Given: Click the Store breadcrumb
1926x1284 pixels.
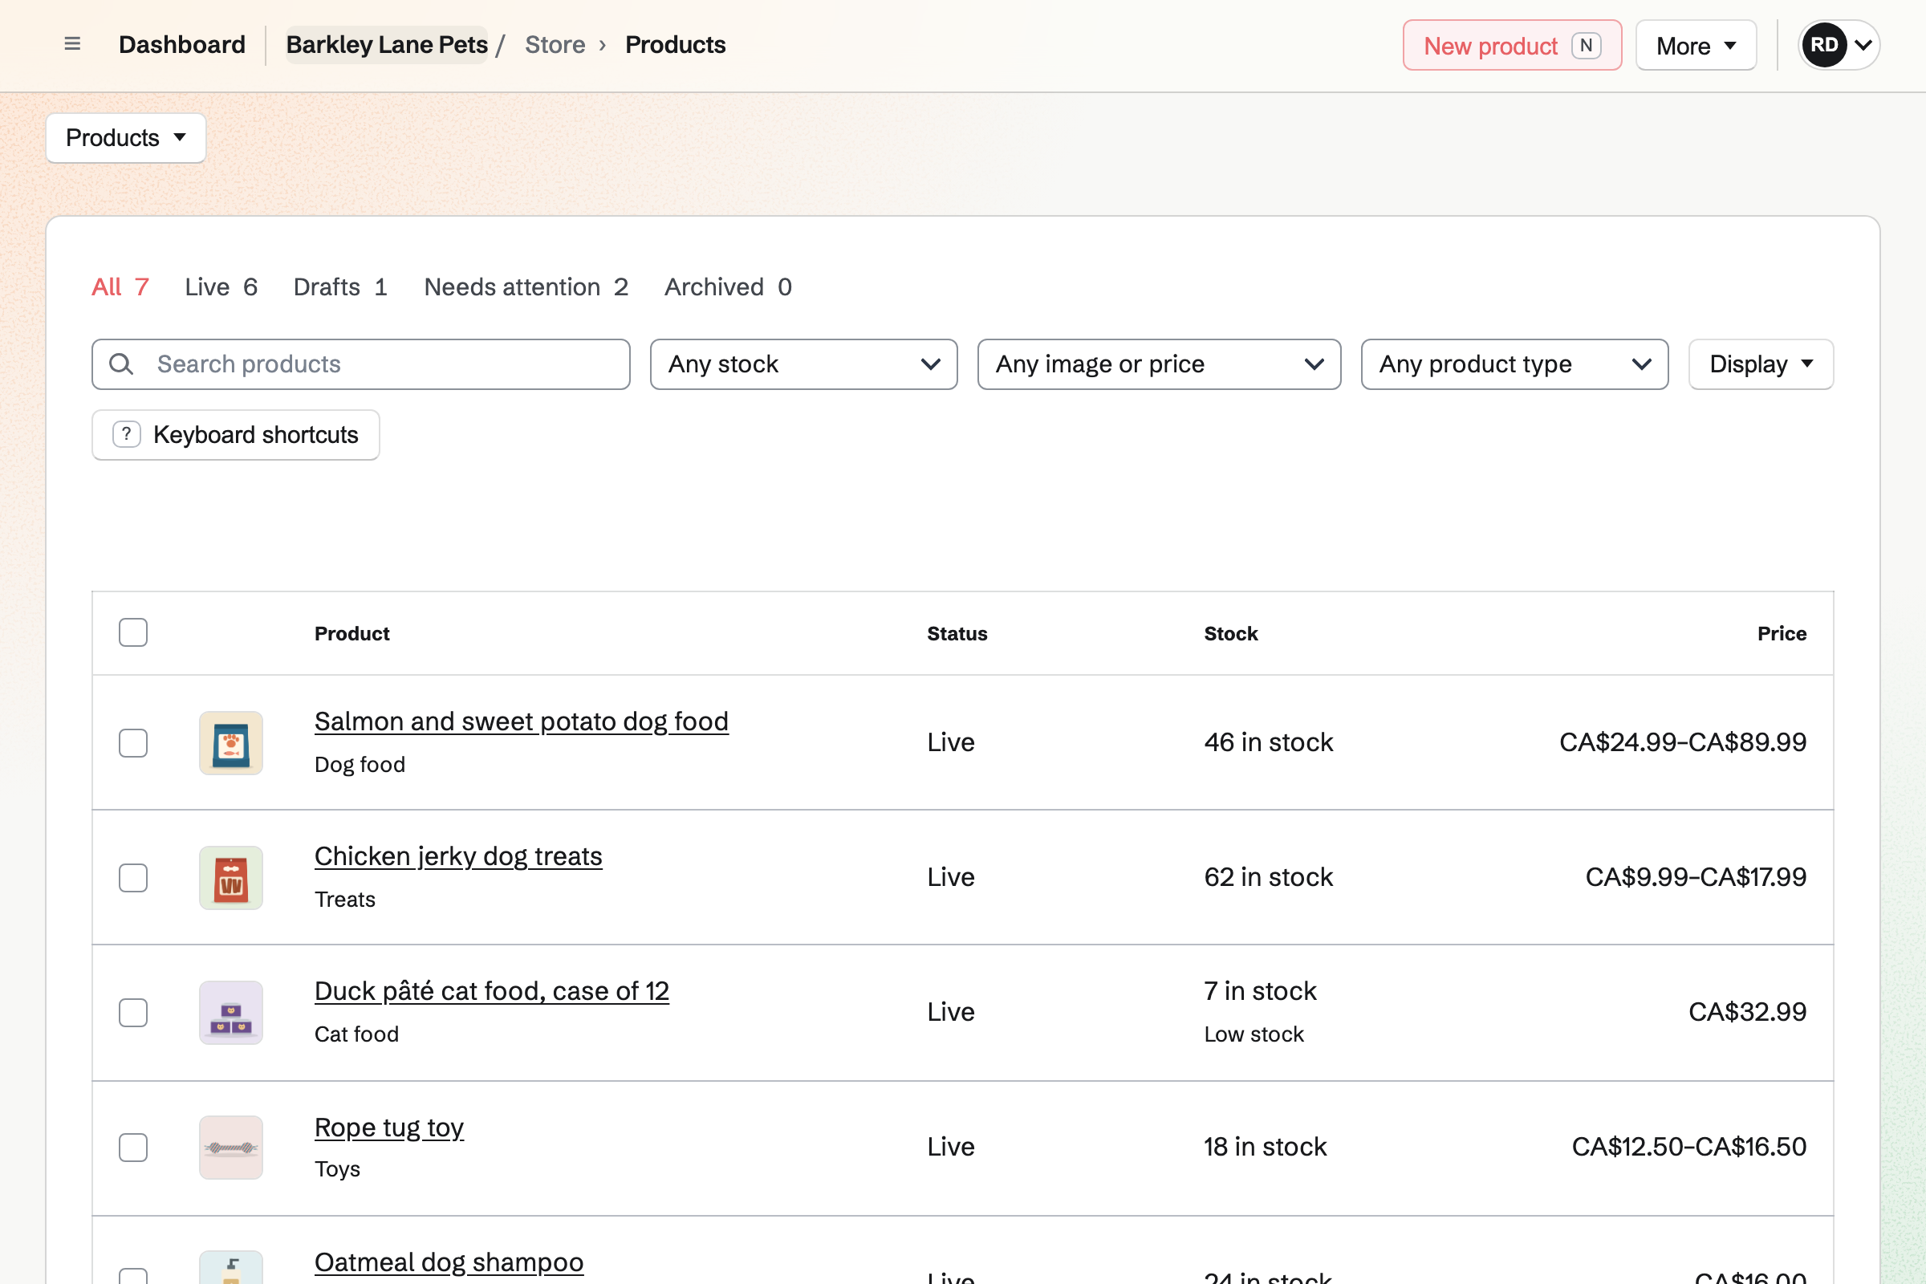Looking at the screenshot, I should click(555, 44).
